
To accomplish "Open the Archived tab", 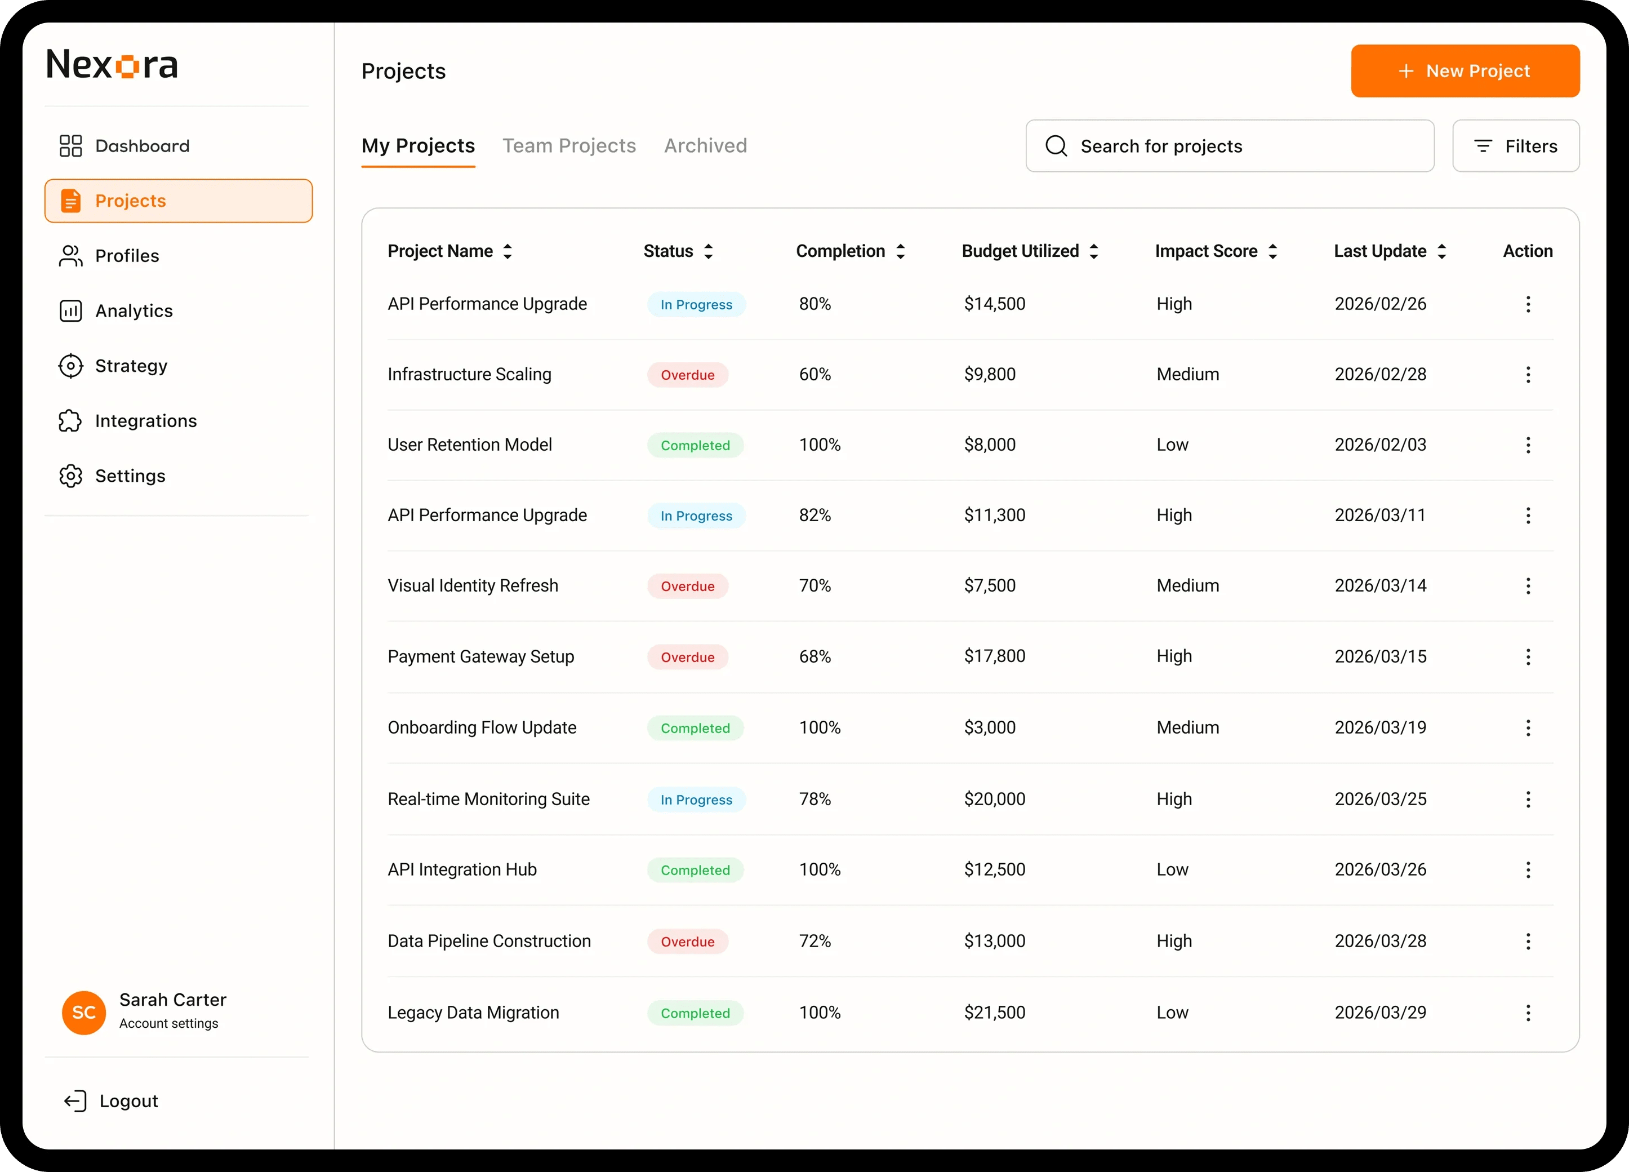I will 705,146.
